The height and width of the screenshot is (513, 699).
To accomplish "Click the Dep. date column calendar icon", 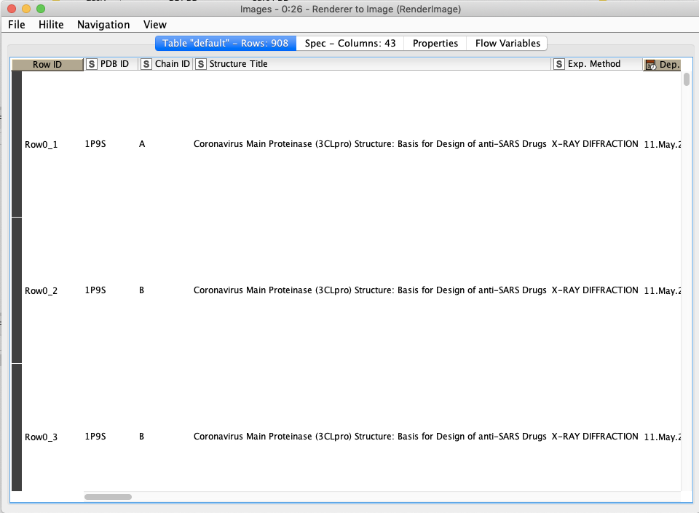I will tap(650, 65).
